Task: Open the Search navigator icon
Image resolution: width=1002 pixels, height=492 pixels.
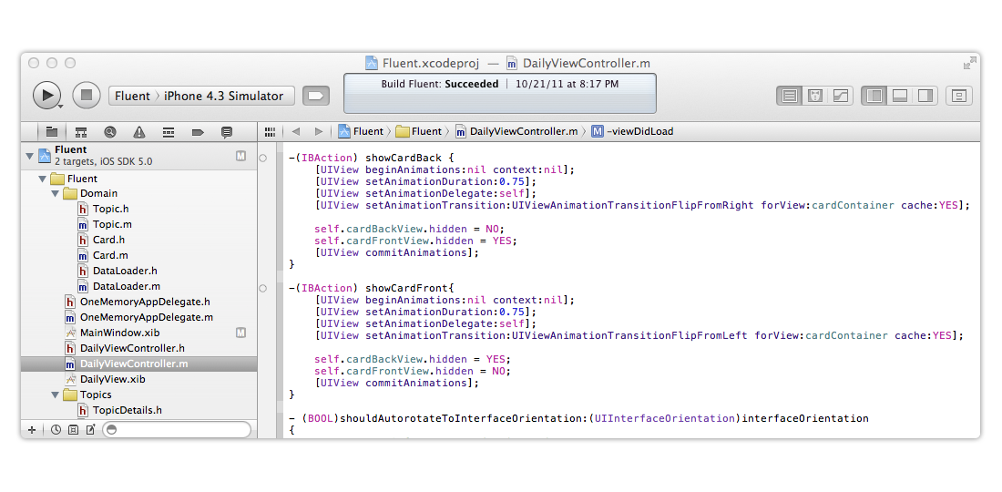Action: (110, 132)
